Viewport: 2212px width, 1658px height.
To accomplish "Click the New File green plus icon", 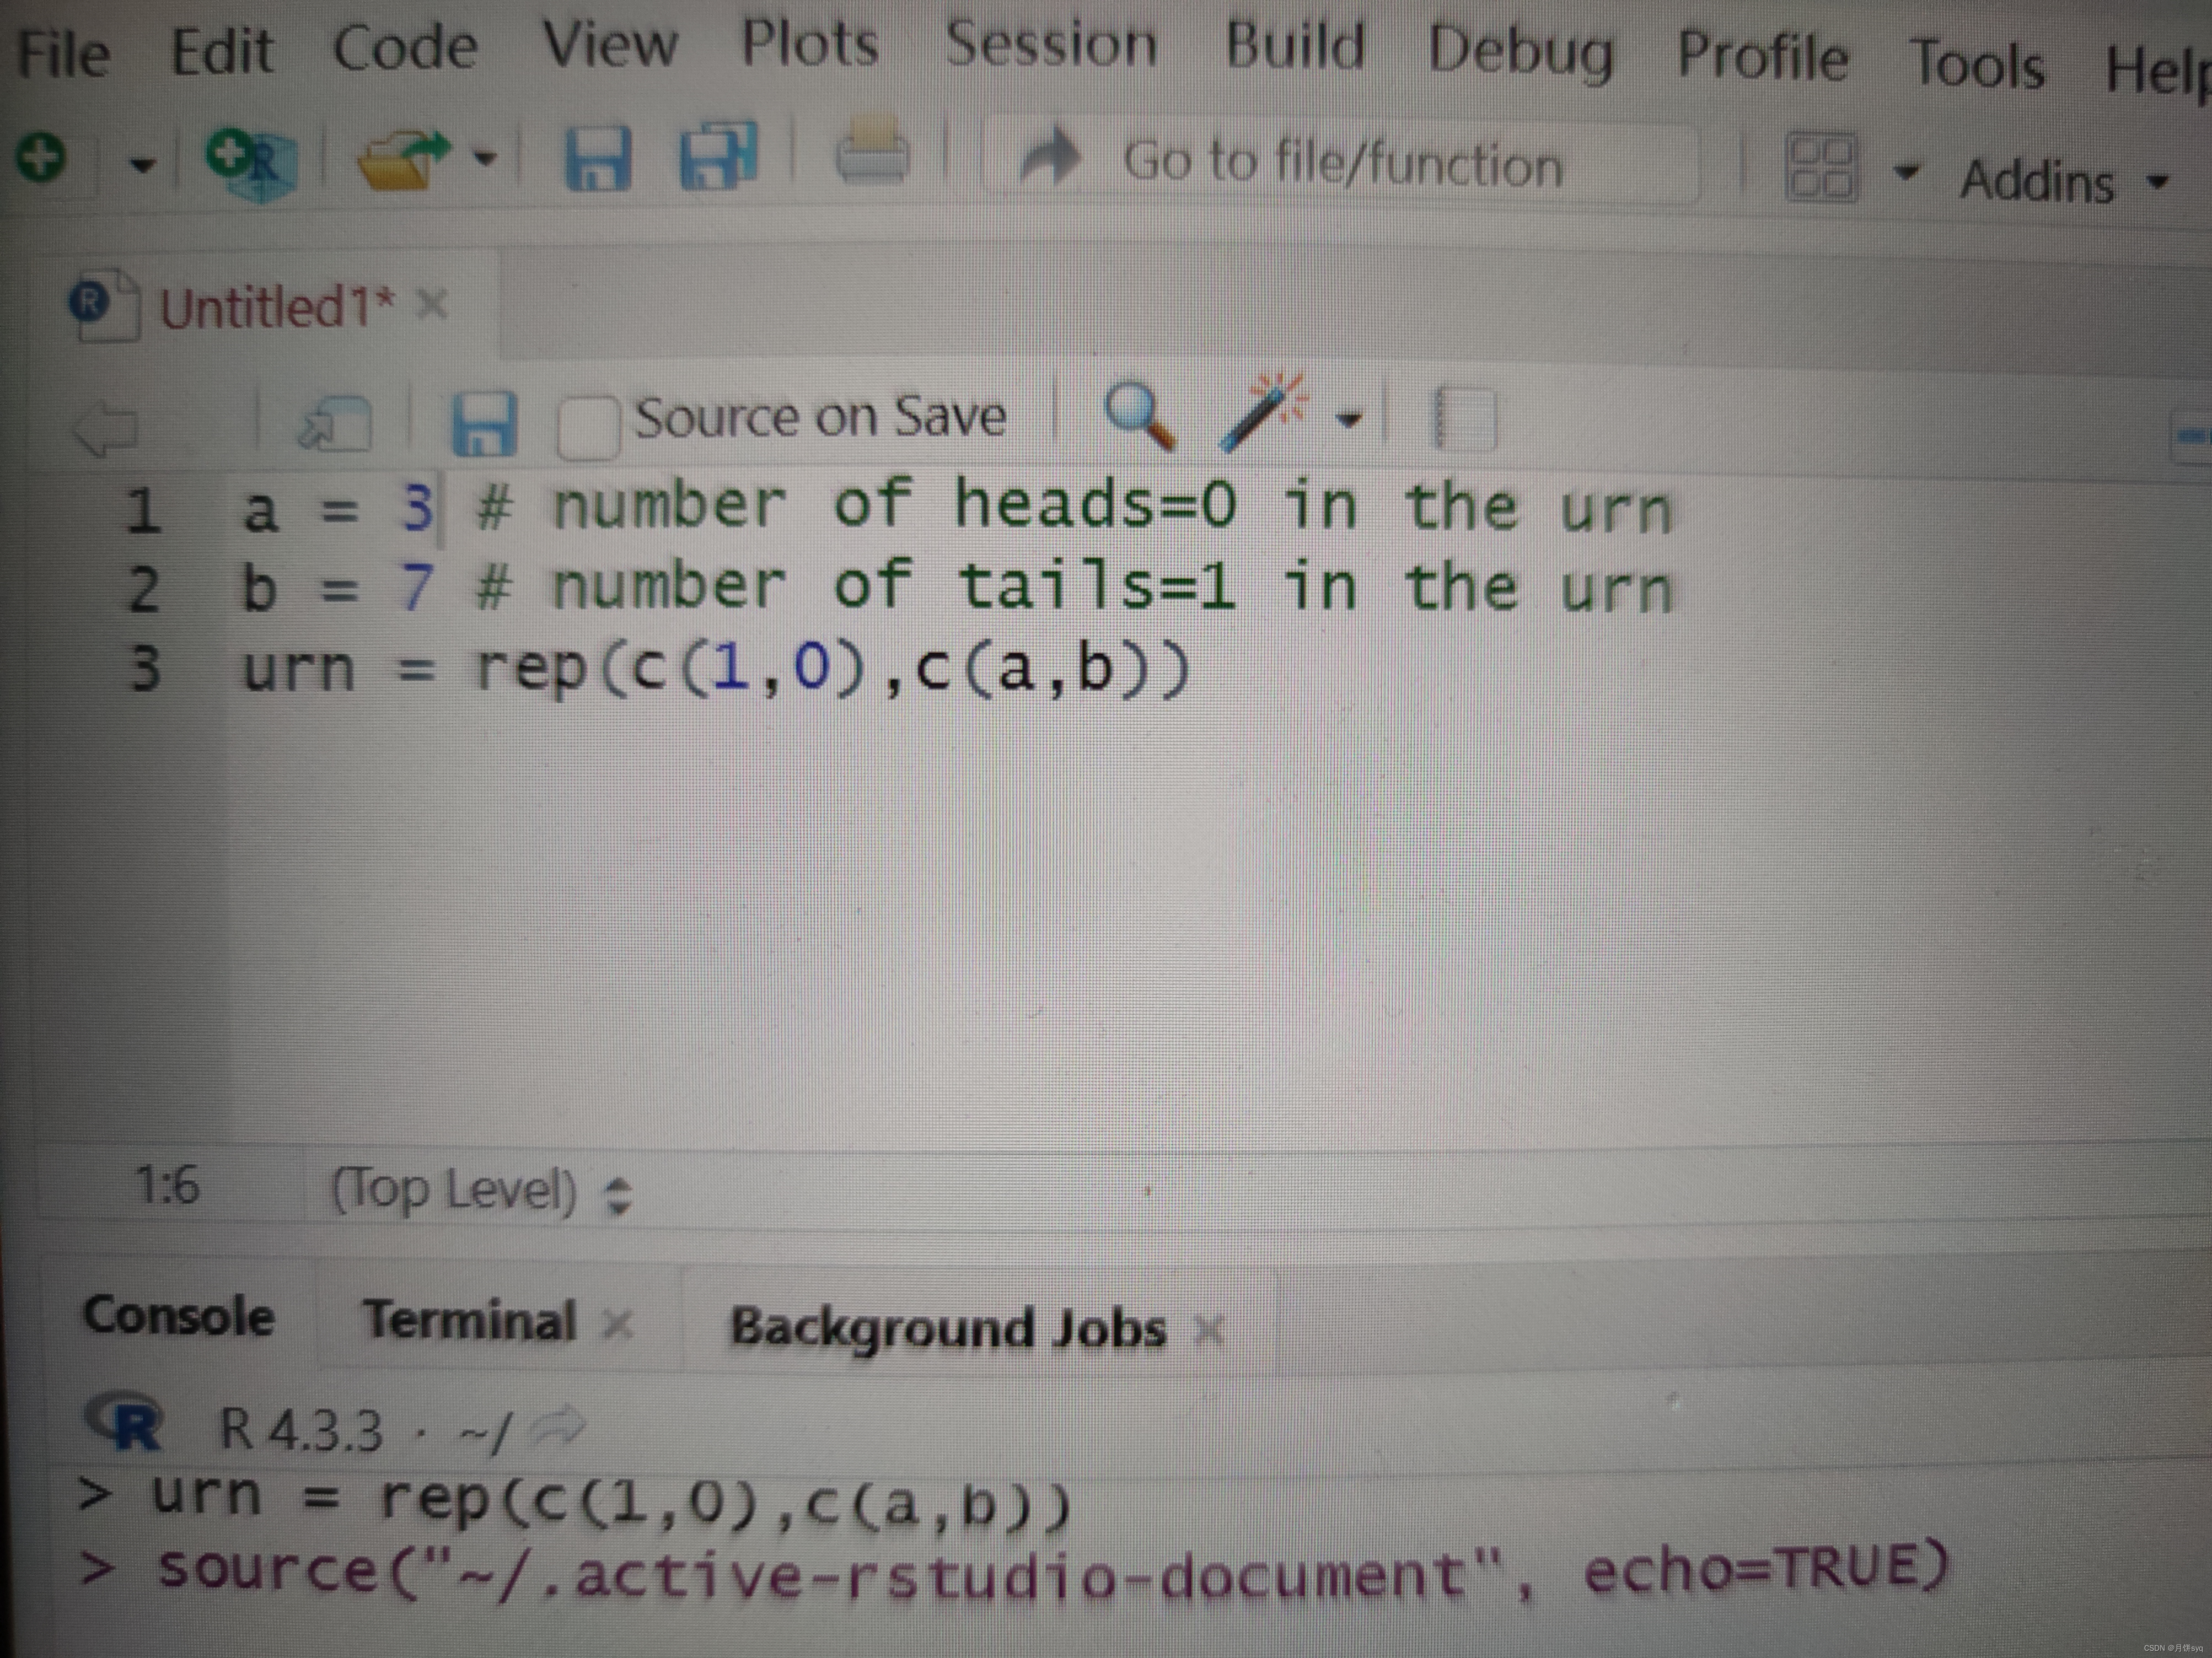I will click(x=41, y=158).
